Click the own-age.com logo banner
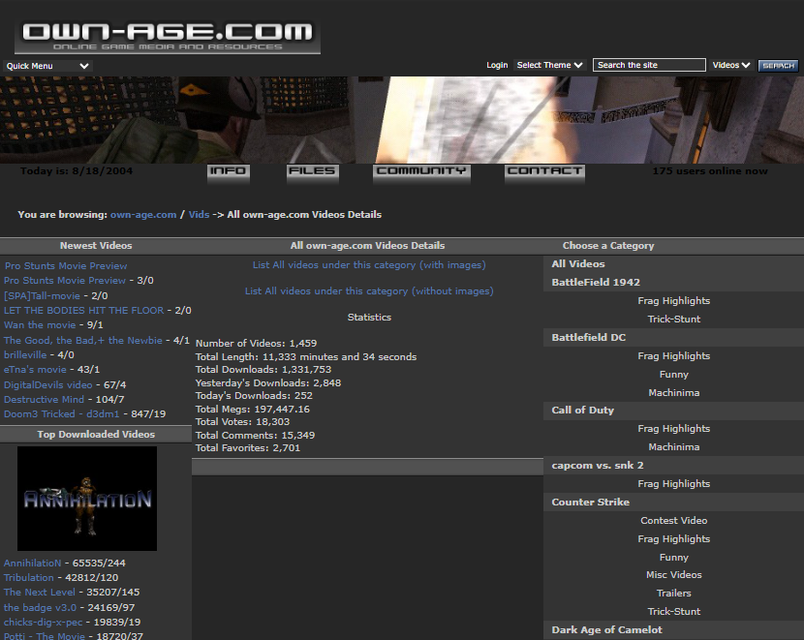 point(168,37)
